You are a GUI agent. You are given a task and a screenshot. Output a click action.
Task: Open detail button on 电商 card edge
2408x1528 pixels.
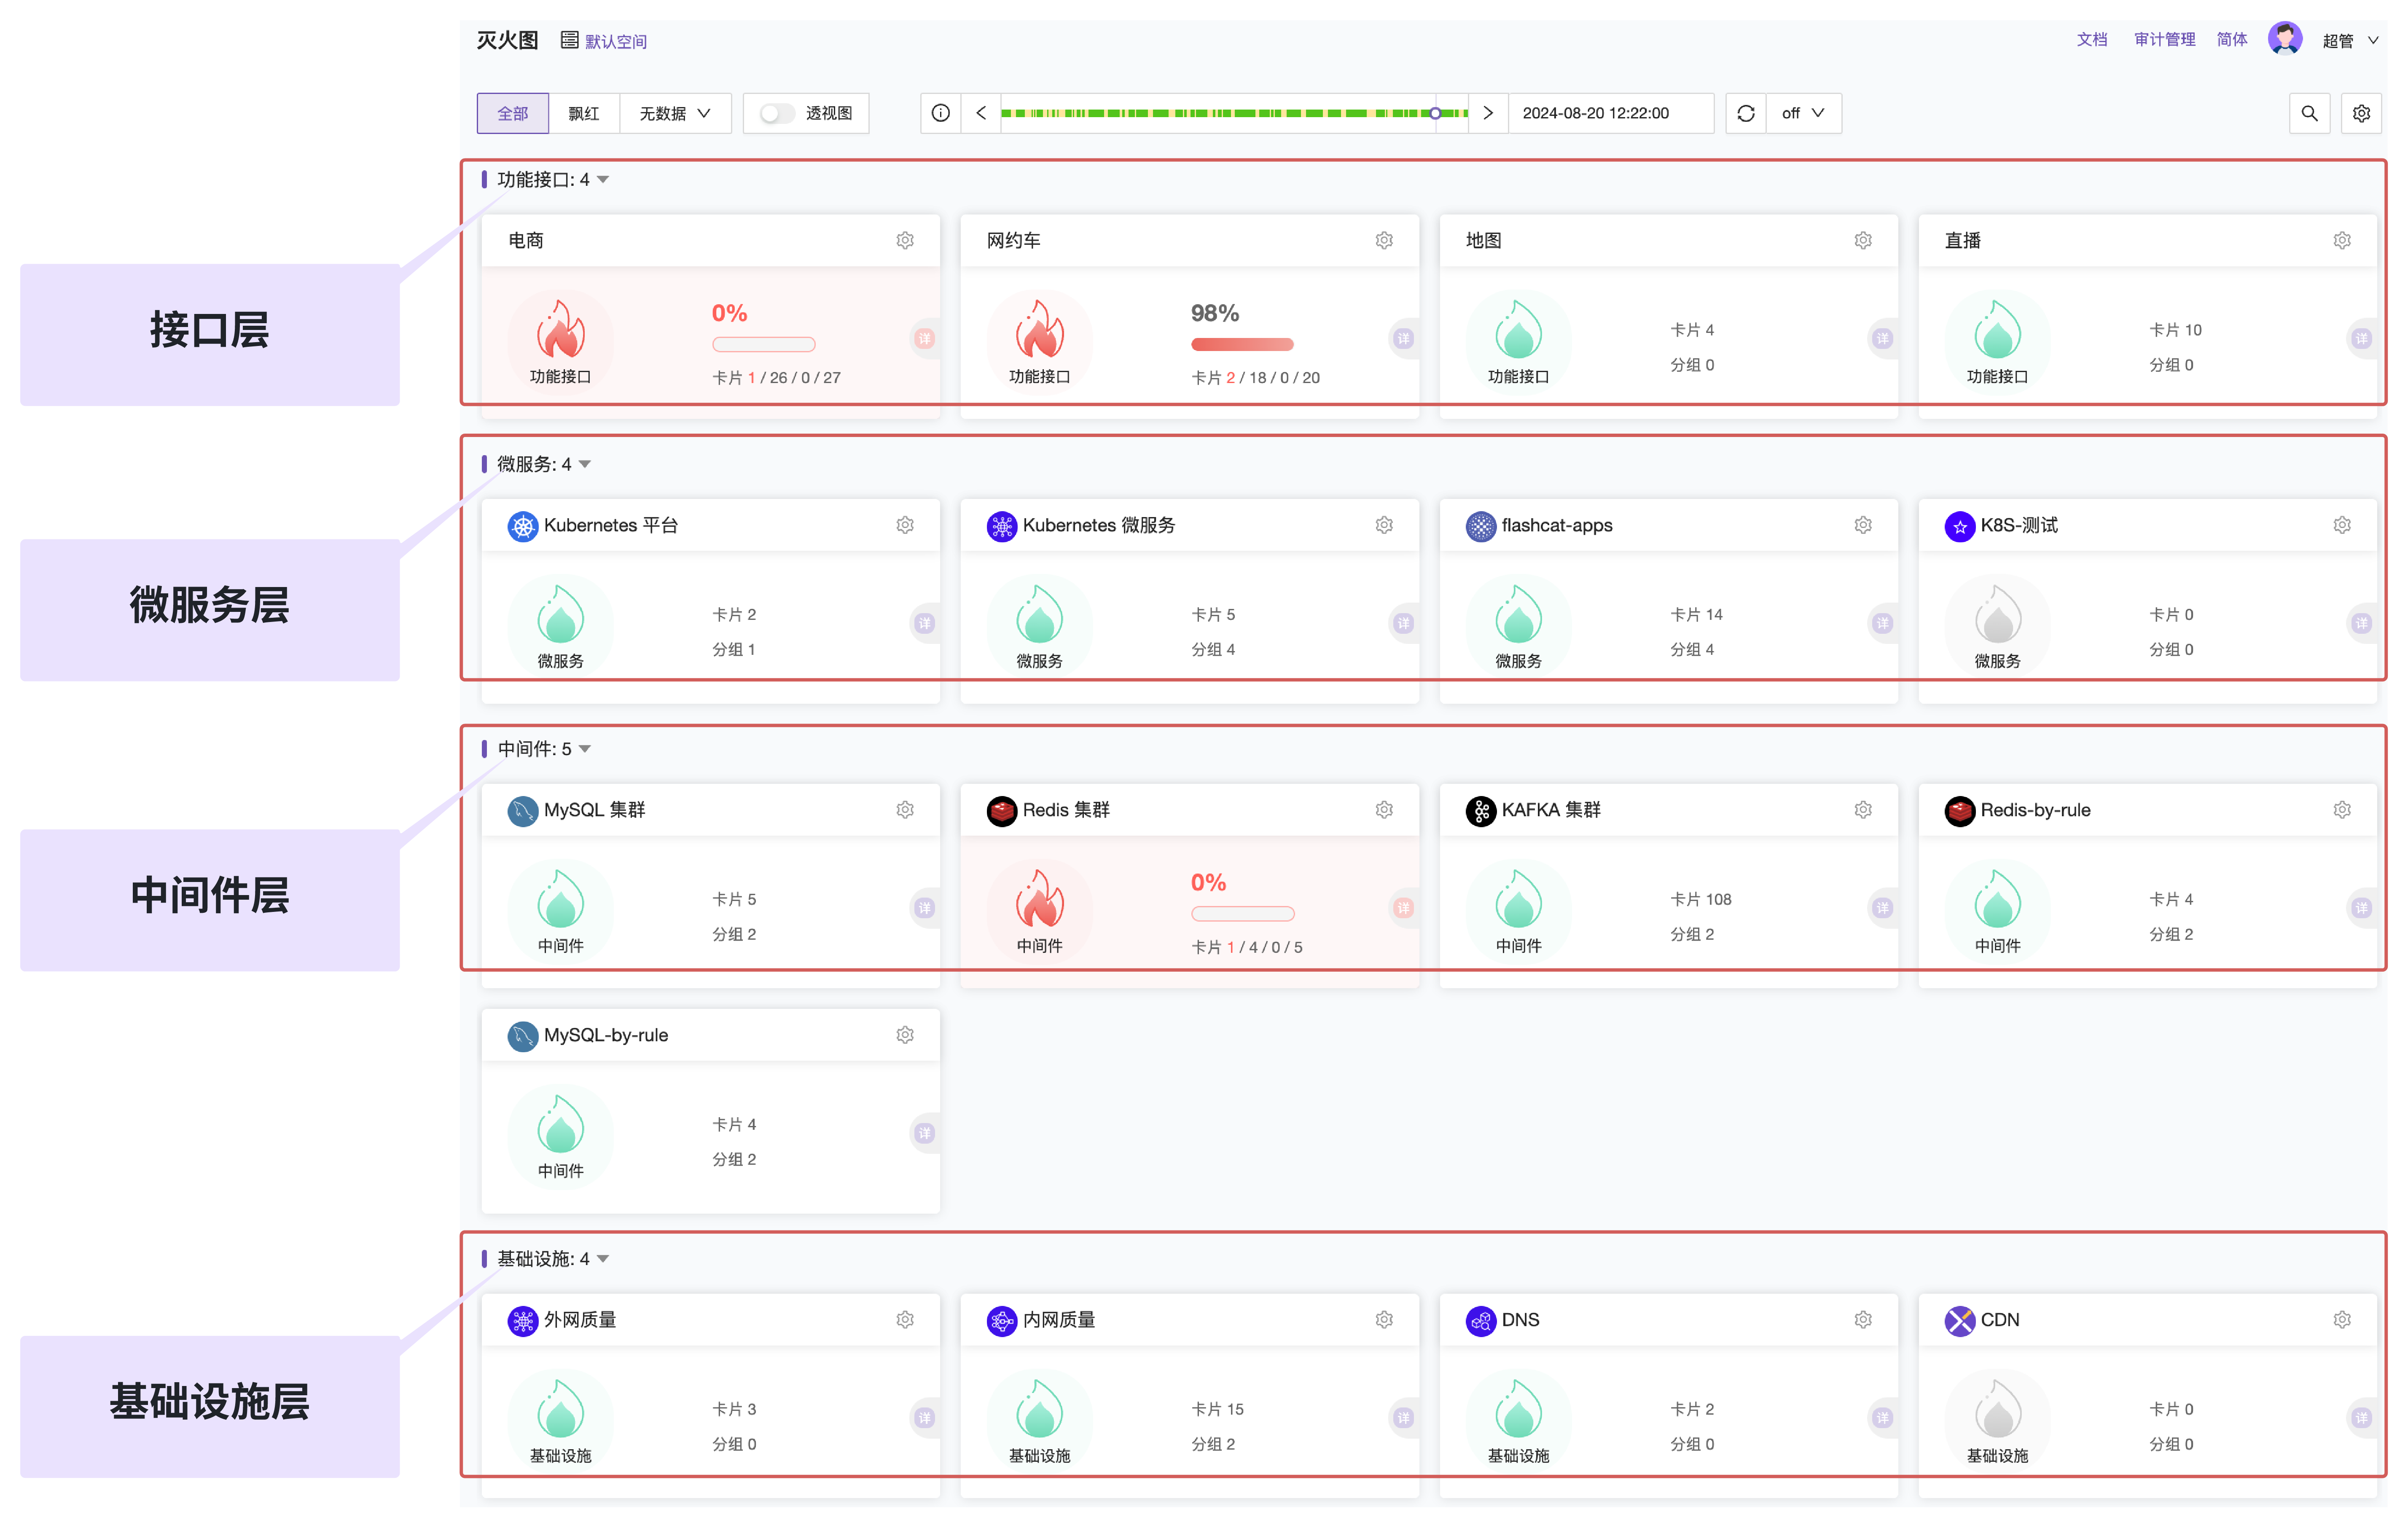pyautogui.click(x=925, y=339)
